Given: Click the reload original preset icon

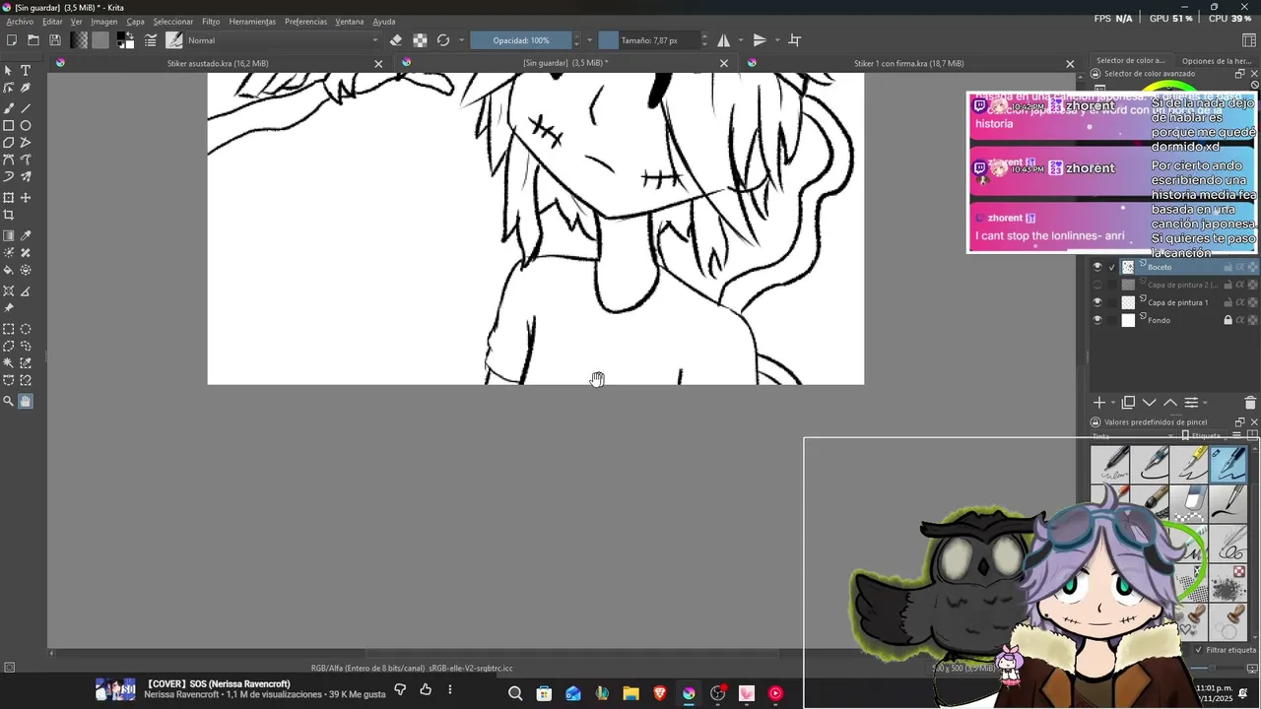Looking at the screenshot, I should coord(443,40).
